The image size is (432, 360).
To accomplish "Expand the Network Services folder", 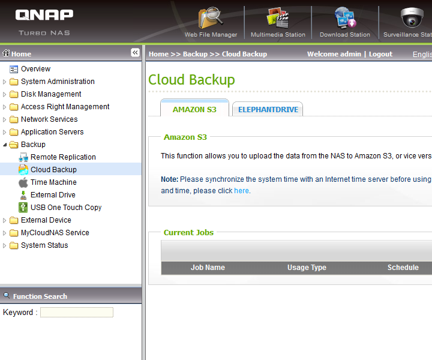I will click(x=5, y=119).
